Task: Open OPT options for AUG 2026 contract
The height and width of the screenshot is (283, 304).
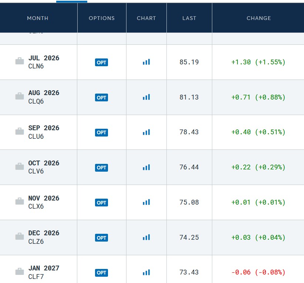Action: (x=101, y=98)
